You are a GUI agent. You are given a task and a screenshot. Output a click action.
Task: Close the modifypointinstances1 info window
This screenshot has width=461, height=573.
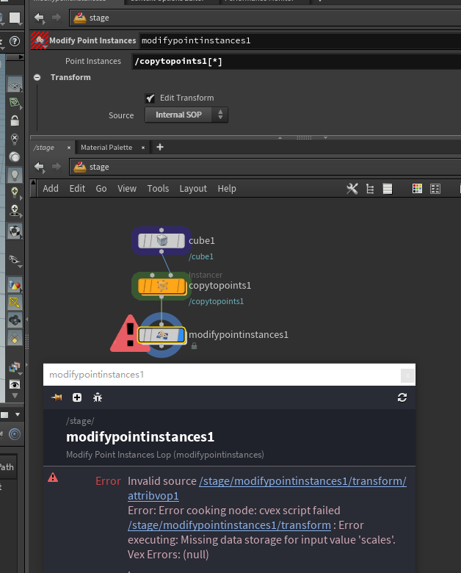click(407, 375)
